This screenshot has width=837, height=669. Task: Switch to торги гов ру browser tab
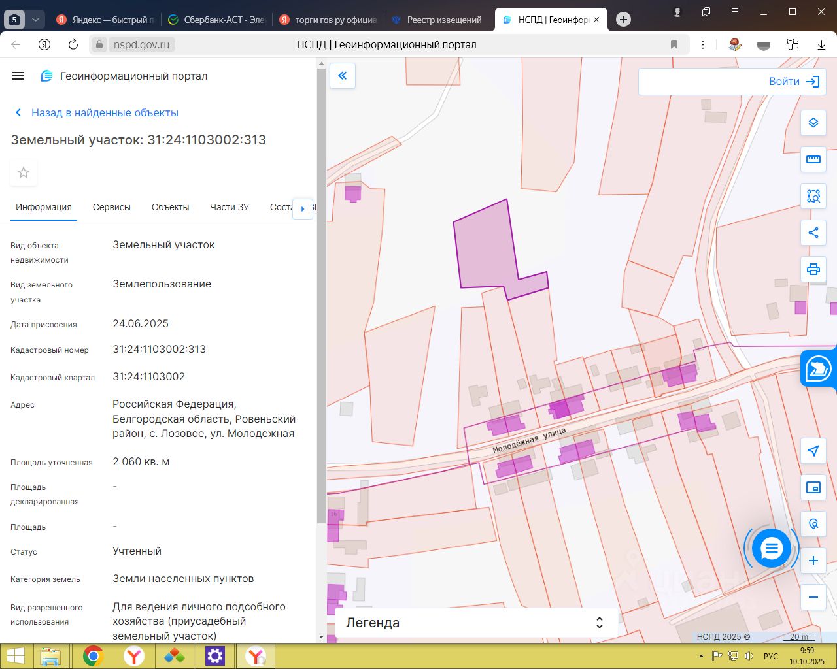pos(329,20)
